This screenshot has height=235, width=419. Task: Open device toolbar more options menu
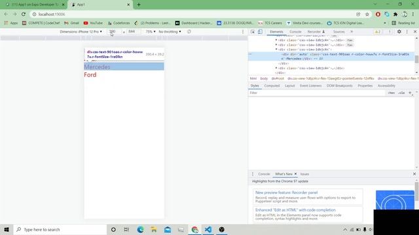[243, 31]
